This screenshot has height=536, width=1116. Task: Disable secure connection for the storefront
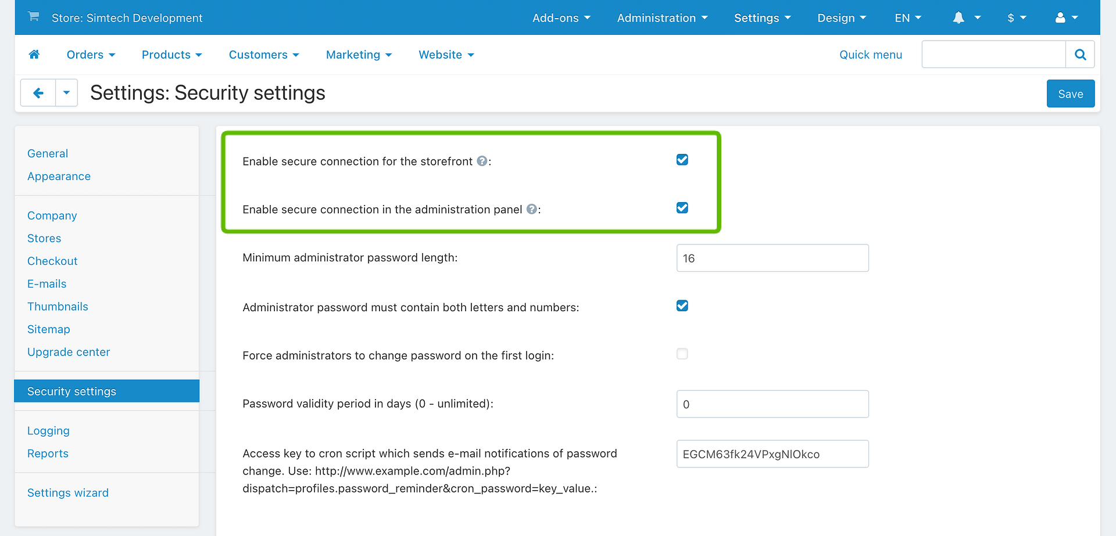[682, 160]
